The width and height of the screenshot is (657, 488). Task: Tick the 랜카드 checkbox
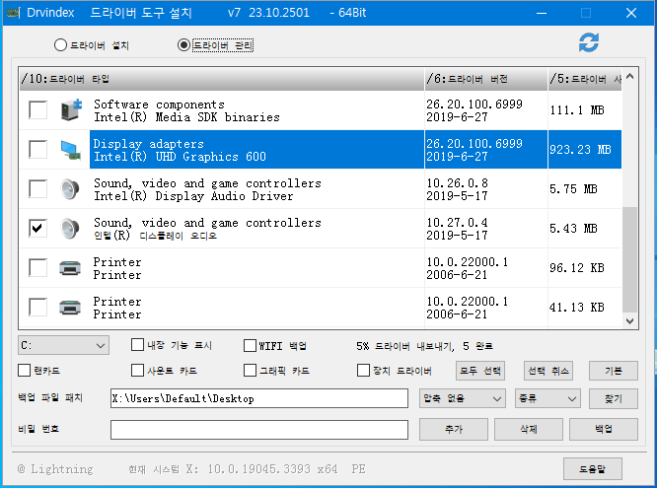click(x=25, y=371)
